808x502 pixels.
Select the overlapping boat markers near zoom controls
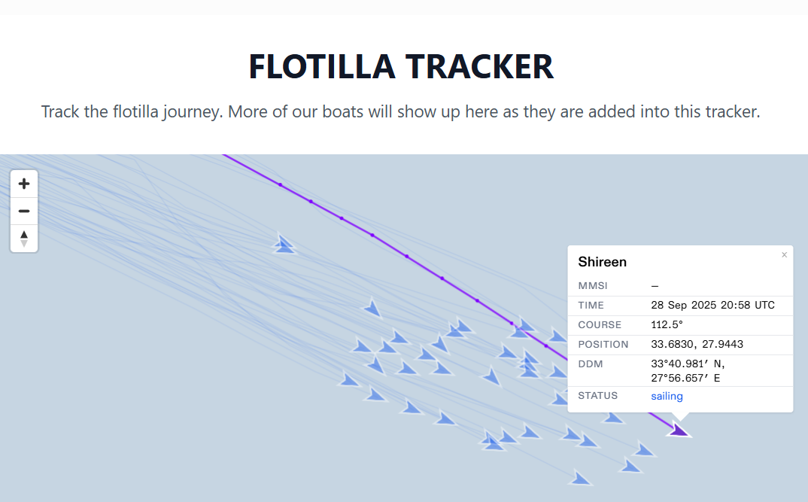pos(284,244)
